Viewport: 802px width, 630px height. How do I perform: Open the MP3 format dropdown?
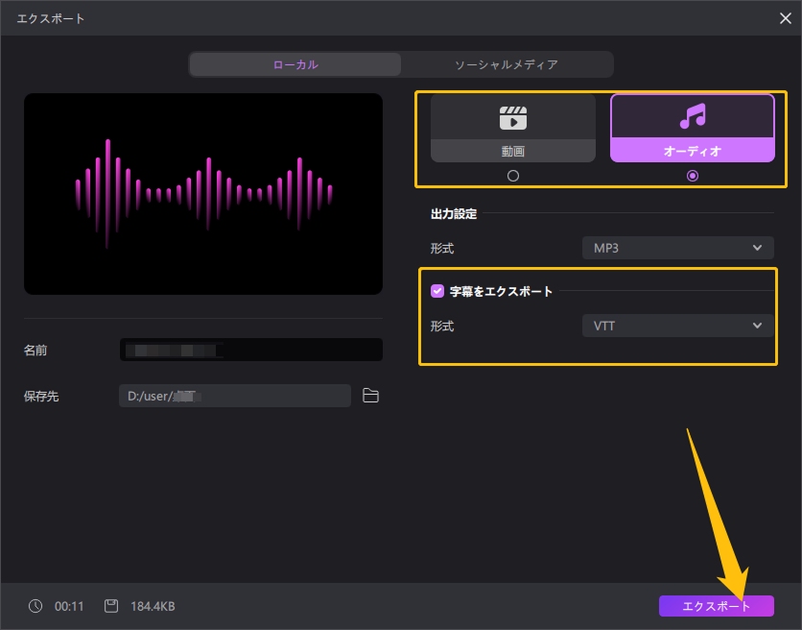click(x=677, y=248)
